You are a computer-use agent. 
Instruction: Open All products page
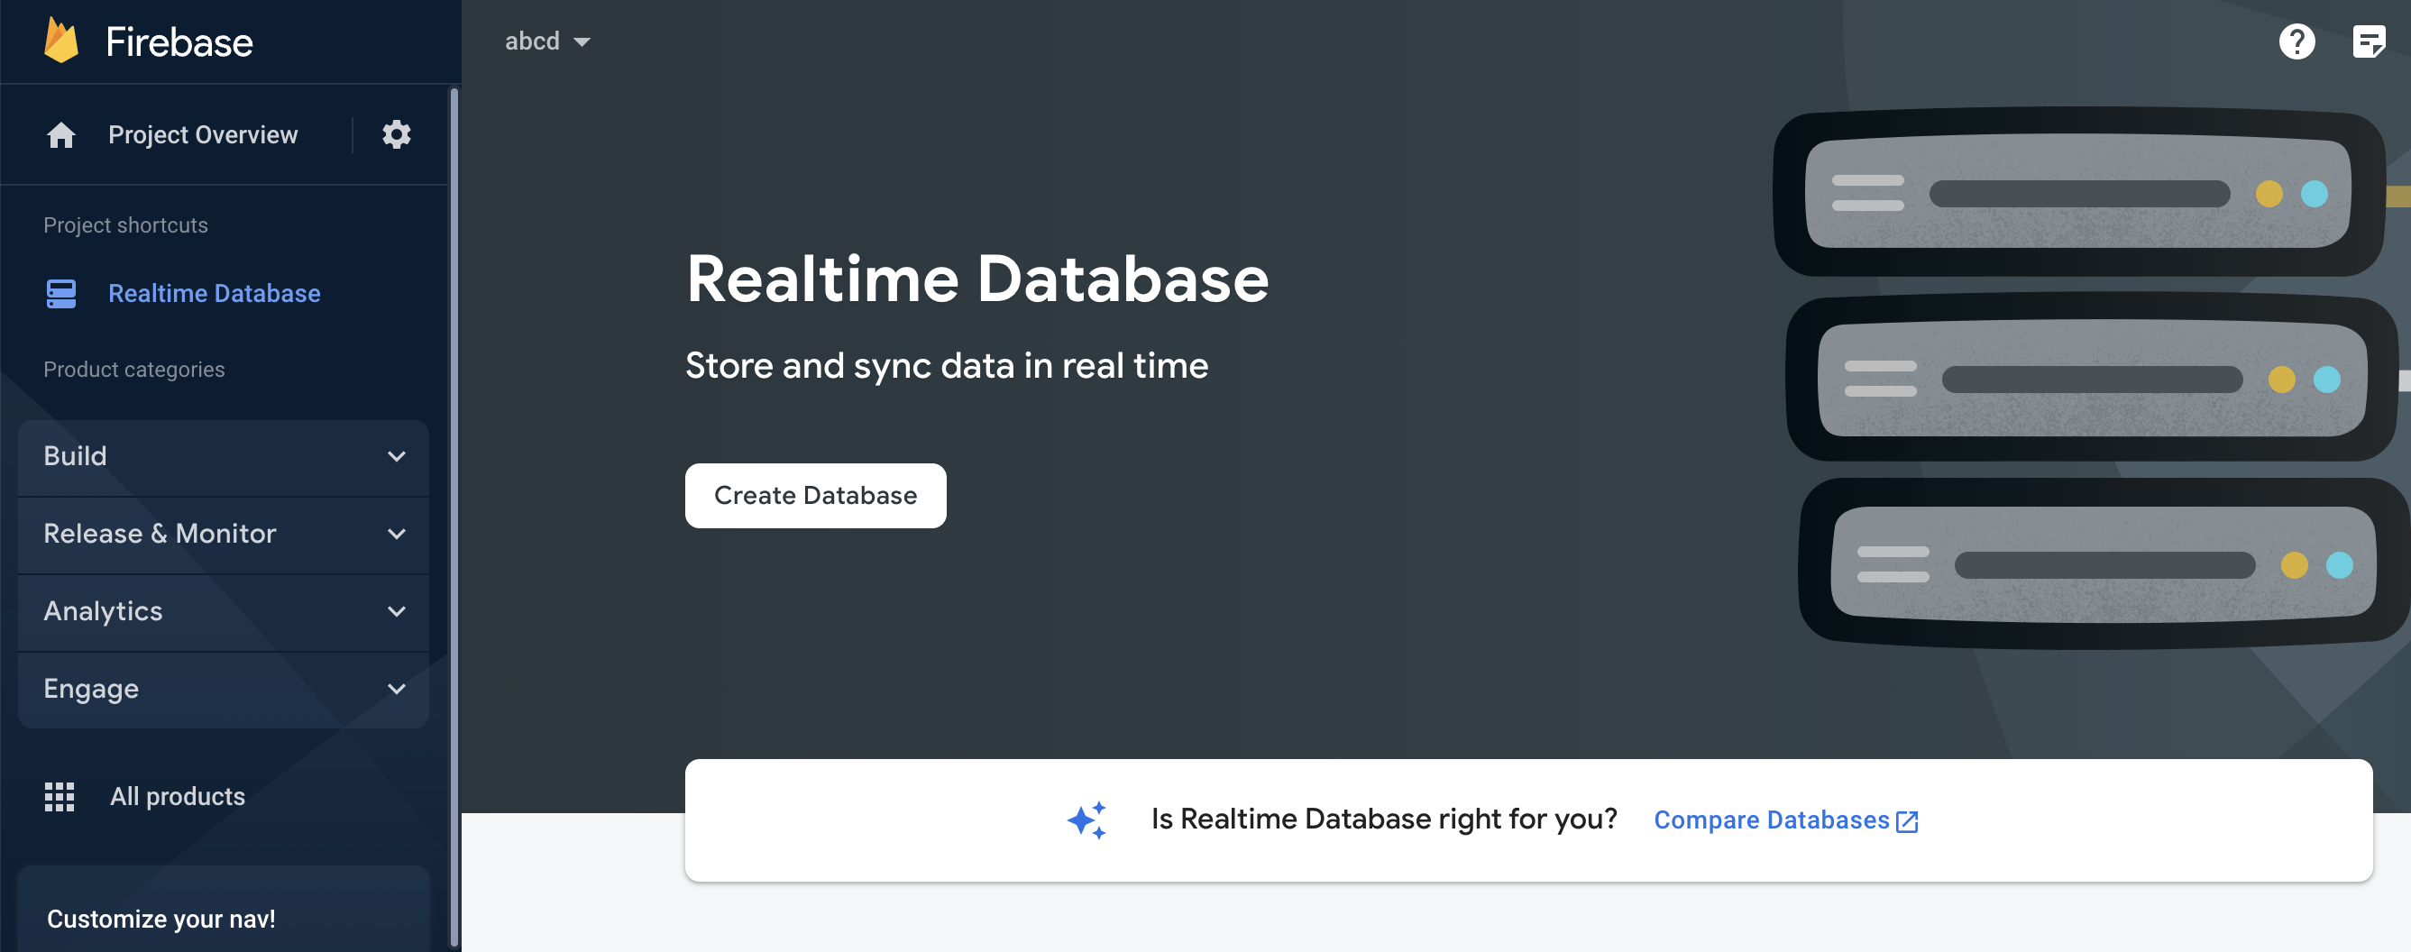click(x=178, y=797)
